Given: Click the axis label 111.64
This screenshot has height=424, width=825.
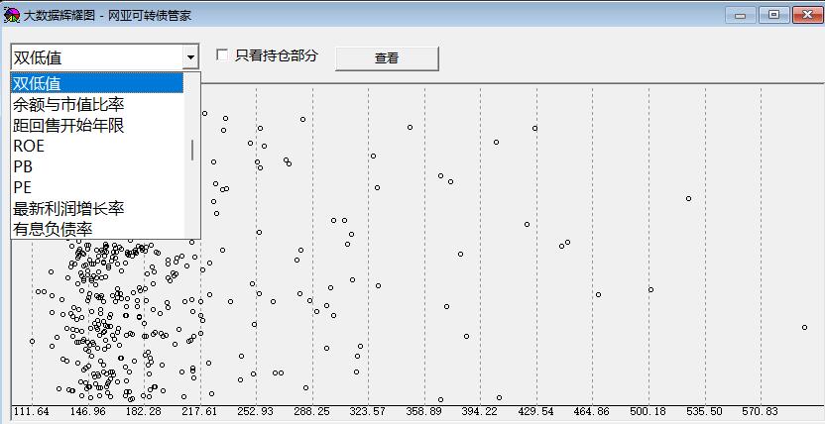Looking at the screenshot, I should pyautogui.click(x=31, y=411).
